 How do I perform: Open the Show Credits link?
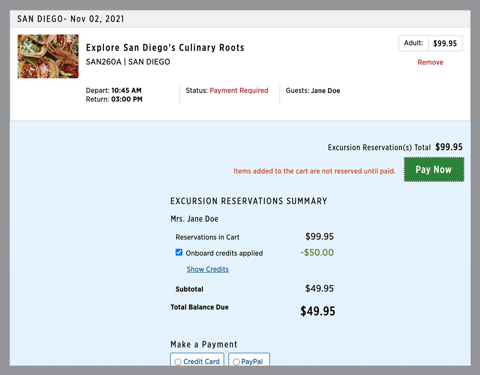pyautogui.click(x=207, y=269)
